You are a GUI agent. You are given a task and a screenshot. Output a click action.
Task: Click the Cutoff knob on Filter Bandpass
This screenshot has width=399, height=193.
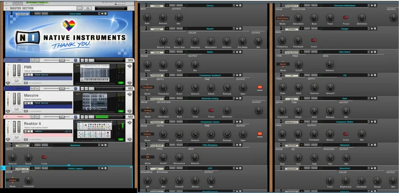point(163,157)
